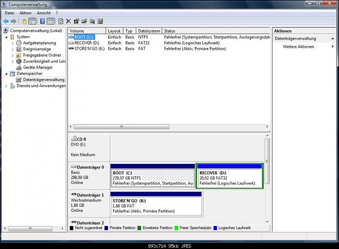Select Computerverwaltung (Lokal) root node

point(36,31)
